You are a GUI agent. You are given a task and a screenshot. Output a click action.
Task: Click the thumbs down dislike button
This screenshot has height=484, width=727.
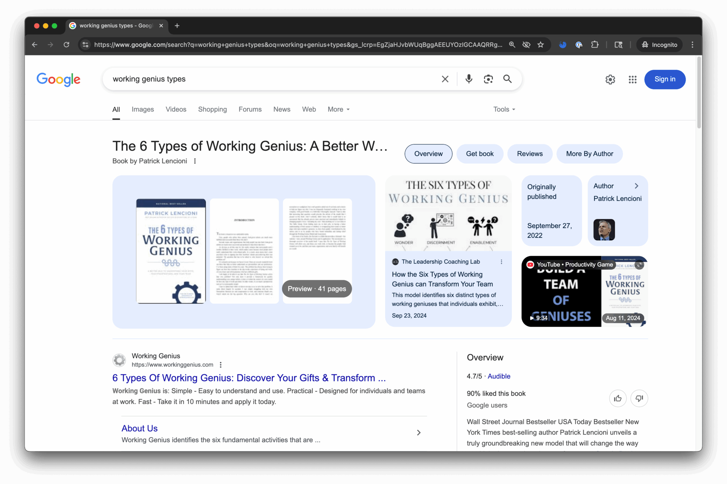point(639,398)
